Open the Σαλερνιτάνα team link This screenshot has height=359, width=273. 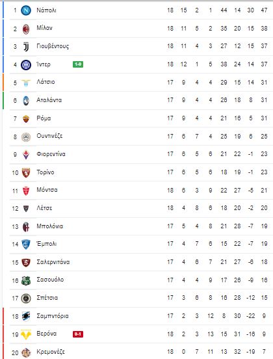coord(53,262)
